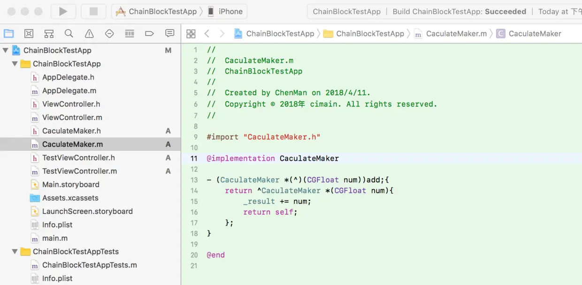Click the "return self;" code line

click(x=270, y=212)
